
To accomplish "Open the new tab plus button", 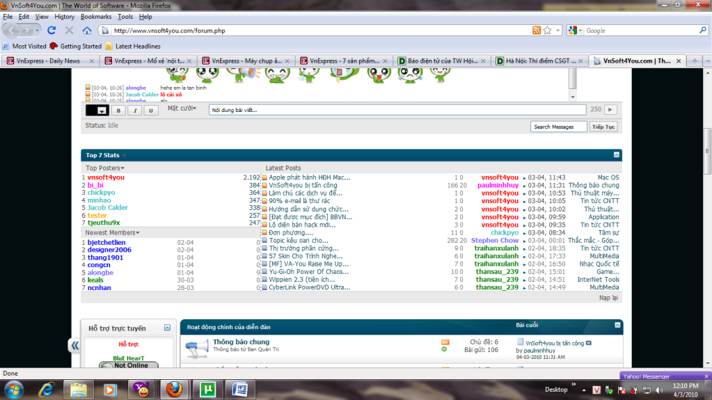I will tap(695, 61).
